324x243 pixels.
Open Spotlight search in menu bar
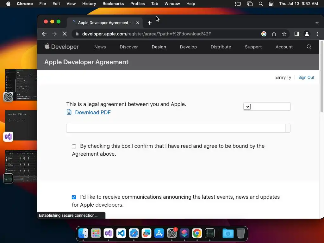(261, 4)
